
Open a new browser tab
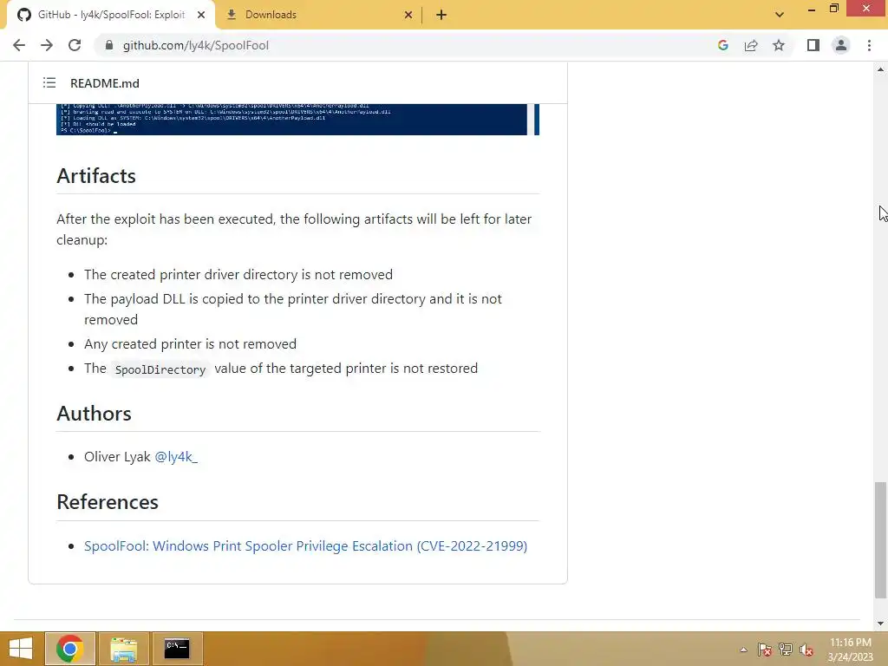click(x=441, y=15)
